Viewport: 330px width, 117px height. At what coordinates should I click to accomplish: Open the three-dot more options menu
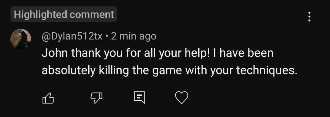[309, 16]
